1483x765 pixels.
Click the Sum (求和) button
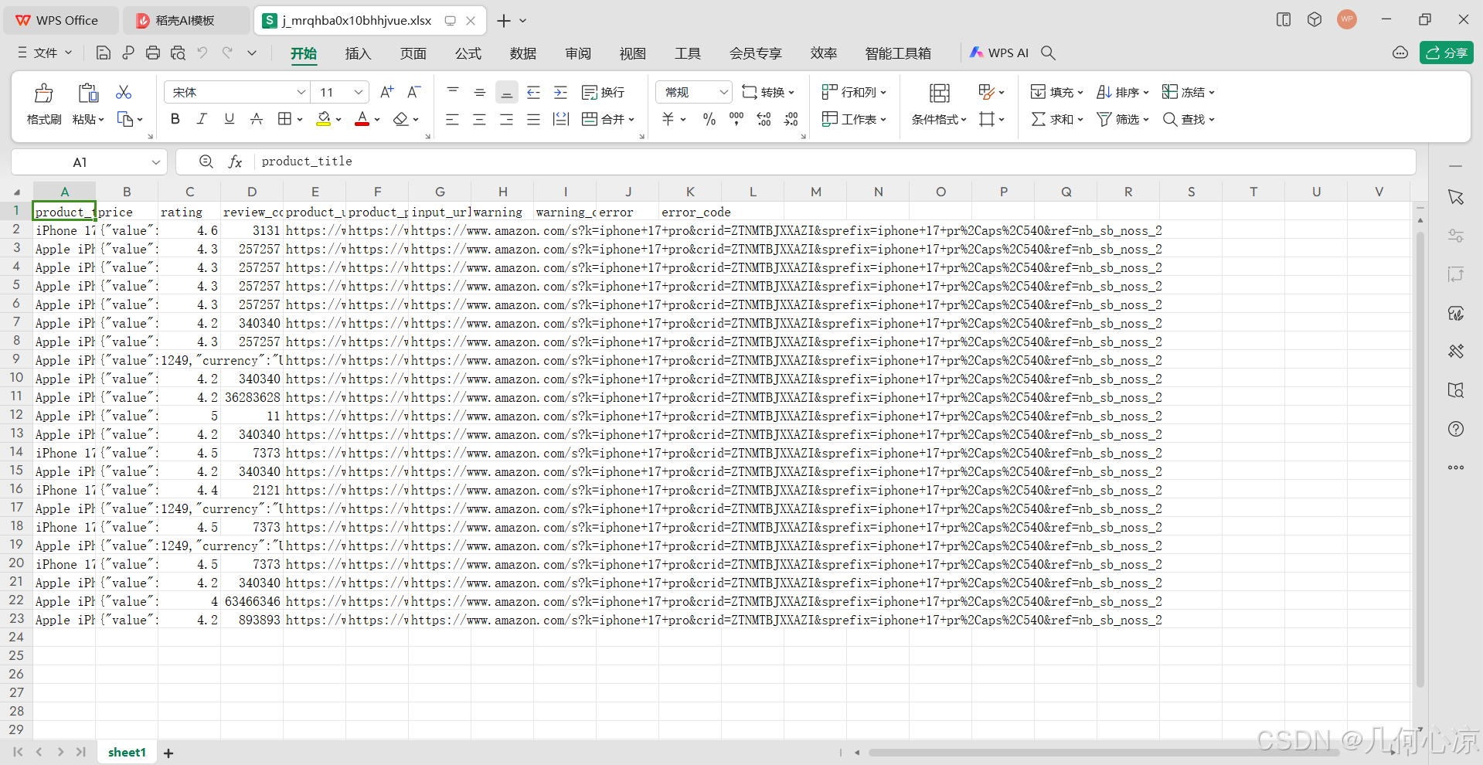(1057, 119)
